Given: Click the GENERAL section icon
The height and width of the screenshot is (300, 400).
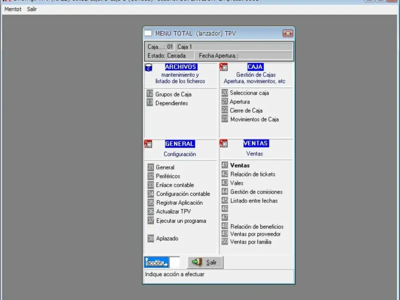Looking at the screenshot, I should [148, 144].
